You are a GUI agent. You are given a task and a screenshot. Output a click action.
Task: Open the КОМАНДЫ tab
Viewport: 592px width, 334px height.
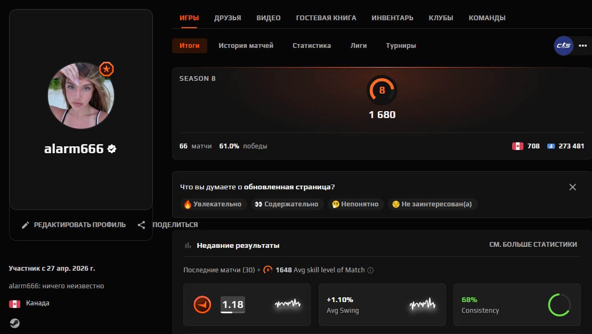pyautogui.click(x=487, y=18)
